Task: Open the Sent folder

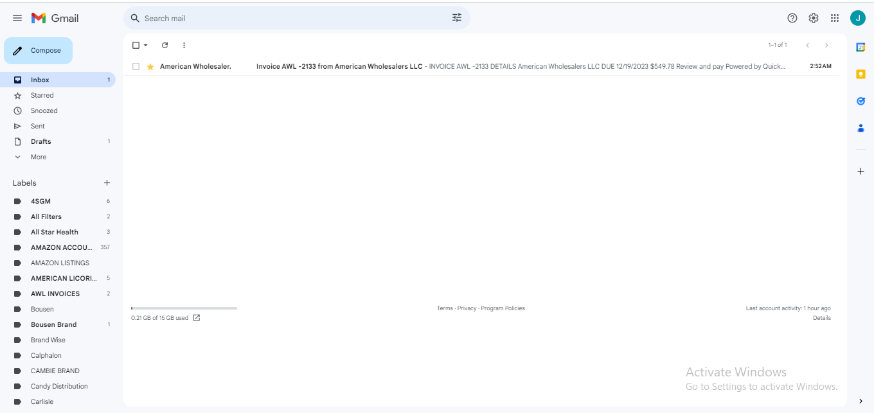Action: pos(58,126)
